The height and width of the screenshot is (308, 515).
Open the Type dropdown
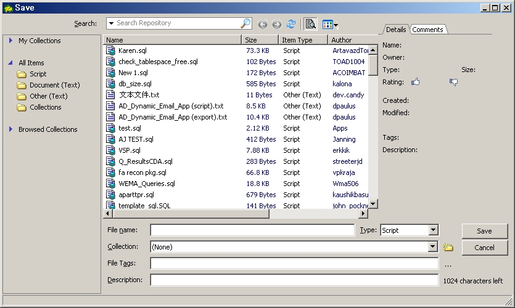(433, 230)
